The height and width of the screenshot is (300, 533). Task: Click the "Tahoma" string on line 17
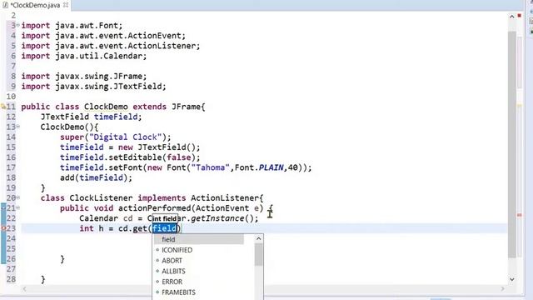click(x=211, y=167)
